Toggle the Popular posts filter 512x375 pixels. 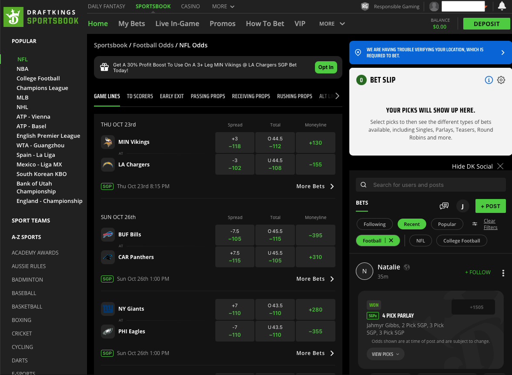pyautogui.click(x=447, y=224)
